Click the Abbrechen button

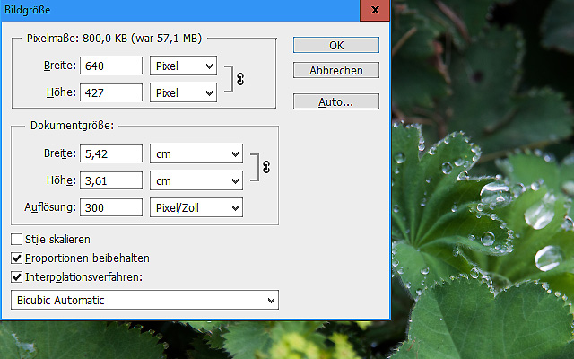(x=336, y=70)
